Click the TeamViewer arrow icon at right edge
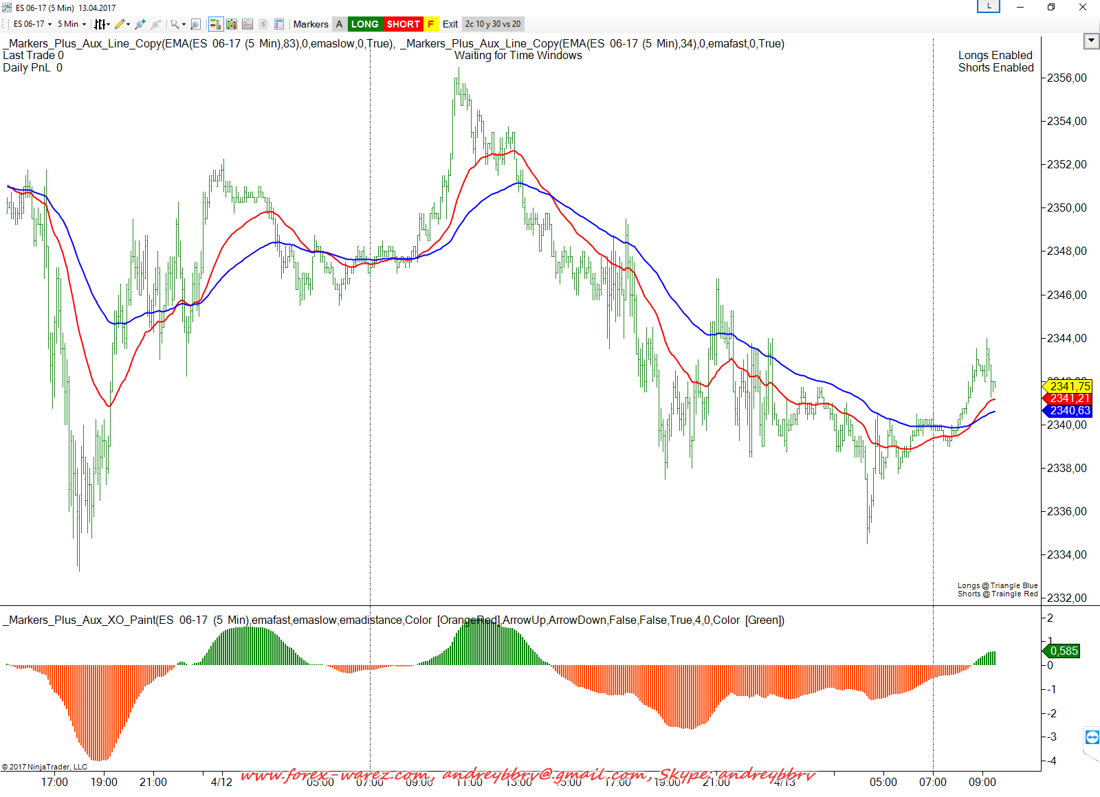1100x797 pixels. (1092, 737)
